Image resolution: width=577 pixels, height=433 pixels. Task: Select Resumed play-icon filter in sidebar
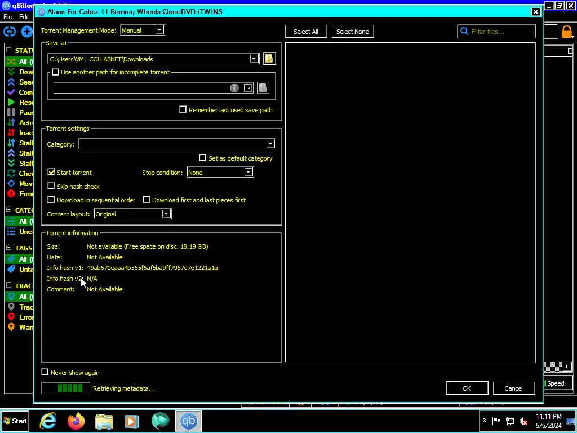click(20, 103)
